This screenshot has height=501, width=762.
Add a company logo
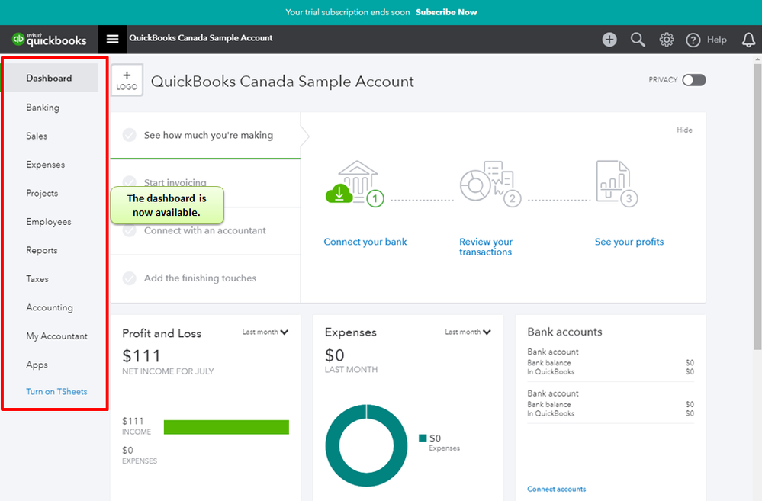click(x=127, y=80)
